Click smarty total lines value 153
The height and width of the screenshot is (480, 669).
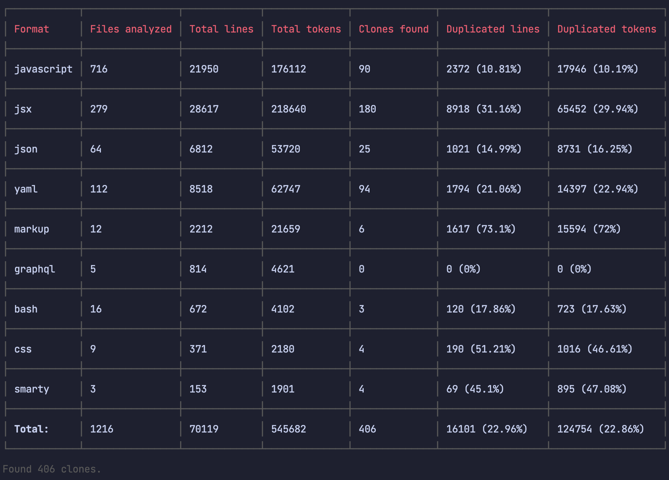[x=198, y=389]
